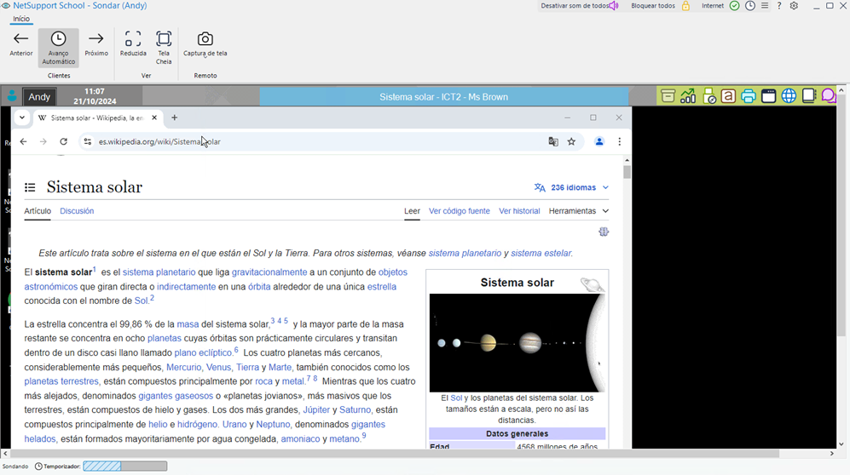Click the browser back arrow

[x=23, y=142]
